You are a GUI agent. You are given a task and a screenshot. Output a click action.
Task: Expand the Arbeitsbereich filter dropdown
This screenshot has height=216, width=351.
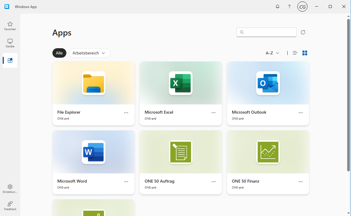89,53
